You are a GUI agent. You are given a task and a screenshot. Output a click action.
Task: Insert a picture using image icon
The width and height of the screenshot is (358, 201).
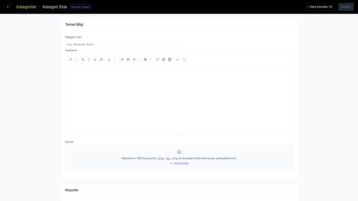[164, 59]
